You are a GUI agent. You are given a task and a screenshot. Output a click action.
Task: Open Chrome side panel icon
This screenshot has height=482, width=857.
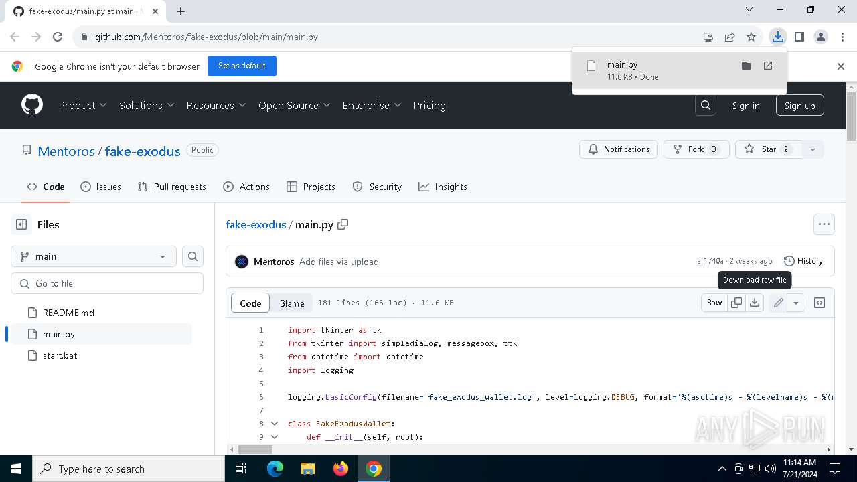point(799,37)
